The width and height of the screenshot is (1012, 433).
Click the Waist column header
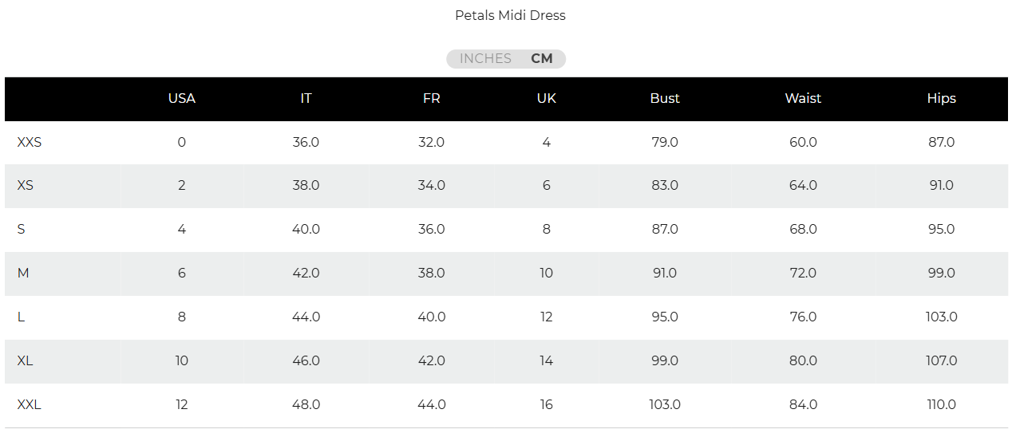[x=803, y=99]
